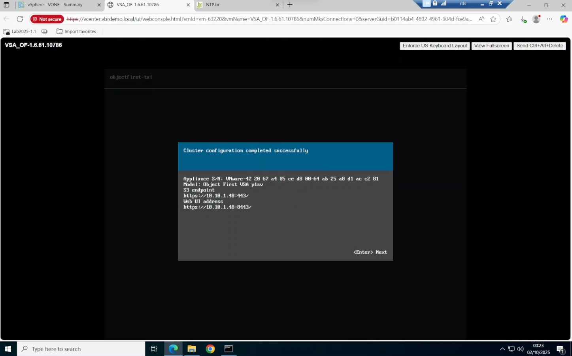Screen dimensions: 572x356
Task: Open the Copilot icon in Edge
Action: coord(563,19)
